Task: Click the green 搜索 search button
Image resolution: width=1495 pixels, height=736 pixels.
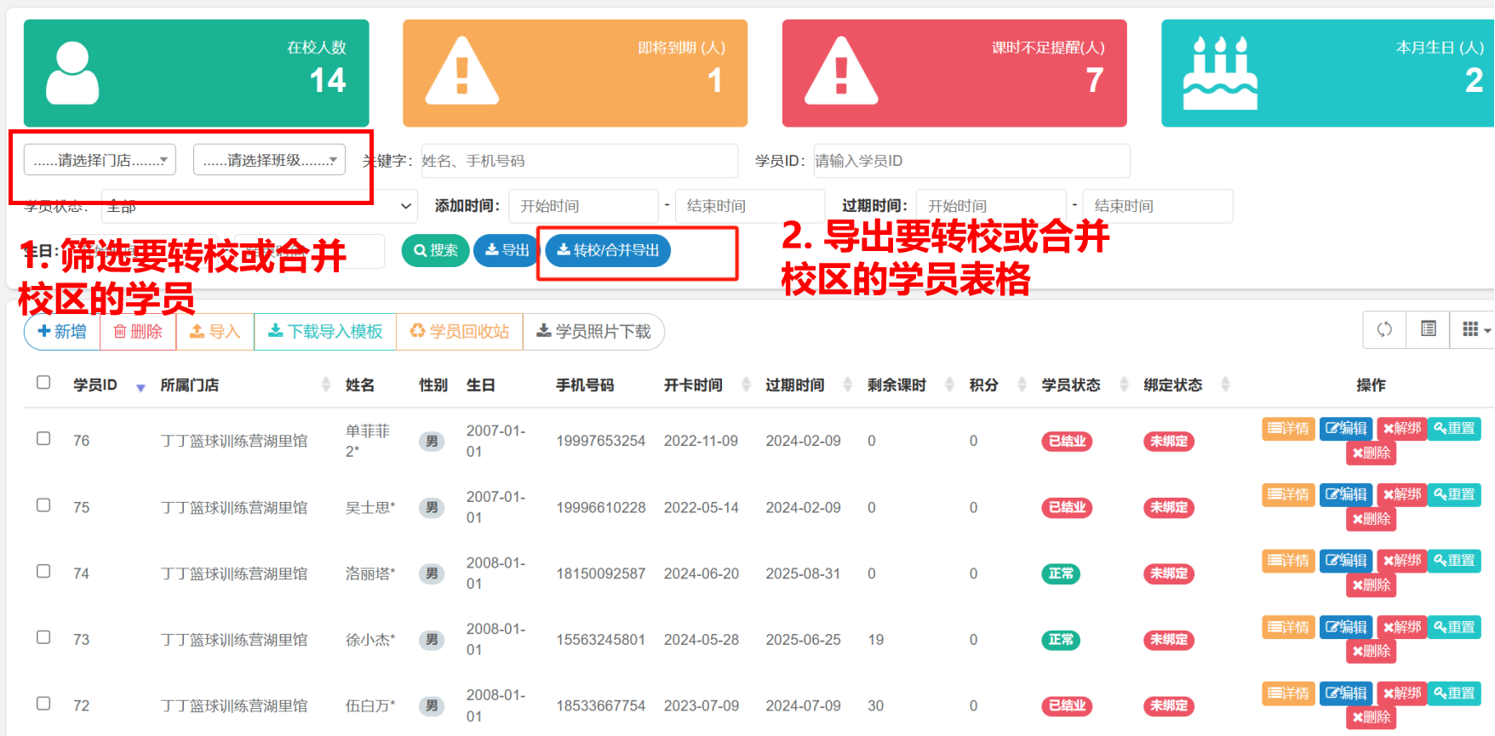Action: [x=435, y=250]
